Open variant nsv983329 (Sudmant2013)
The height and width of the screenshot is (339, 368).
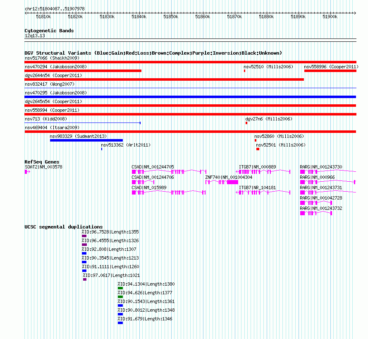[86, 140]
